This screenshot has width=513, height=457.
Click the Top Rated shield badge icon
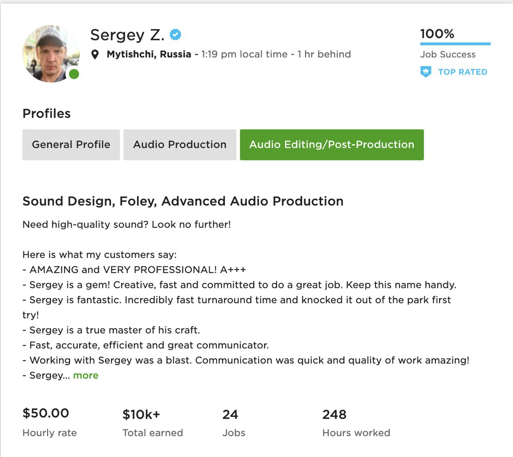426,72
